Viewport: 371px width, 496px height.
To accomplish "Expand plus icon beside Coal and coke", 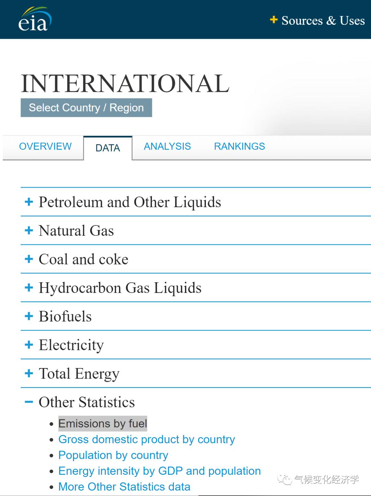I will click(x=29, y=259).
